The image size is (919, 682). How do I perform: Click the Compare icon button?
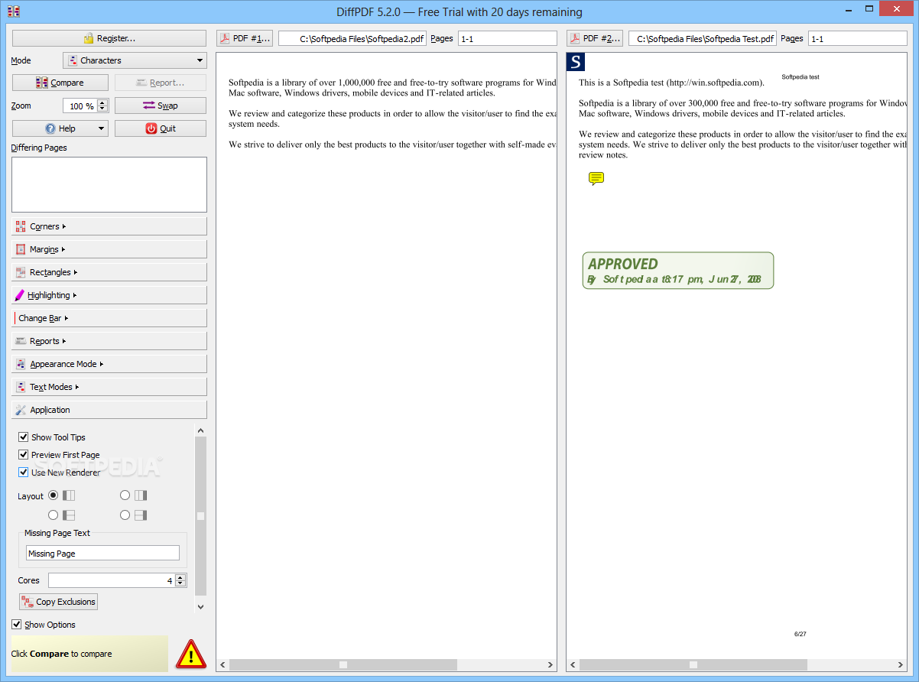(61, 83)
